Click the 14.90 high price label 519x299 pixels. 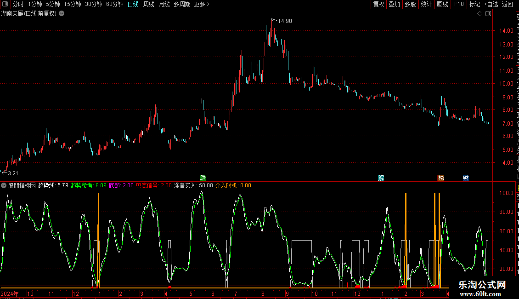(x=285, y=21)
